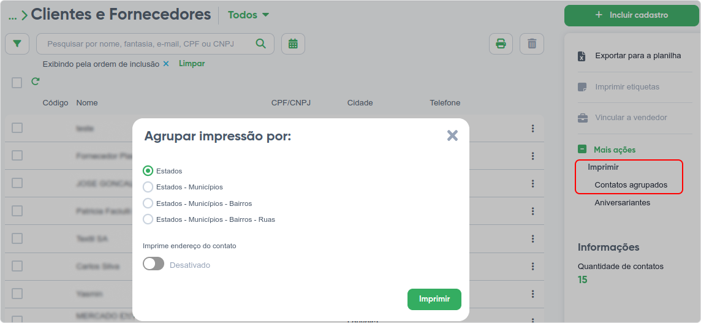Image resolution: width=701 pixels, height=323 pixels.
Task: Open the calendar date filter
Action: click(x=293, y=44)
